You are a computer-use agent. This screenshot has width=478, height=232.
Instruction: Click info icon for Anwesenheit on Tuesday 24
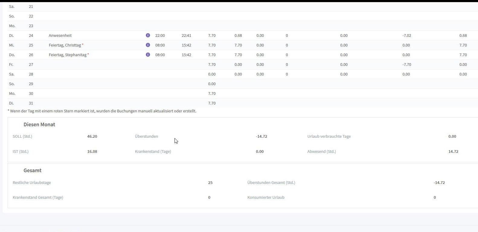[x=148, y=35]
